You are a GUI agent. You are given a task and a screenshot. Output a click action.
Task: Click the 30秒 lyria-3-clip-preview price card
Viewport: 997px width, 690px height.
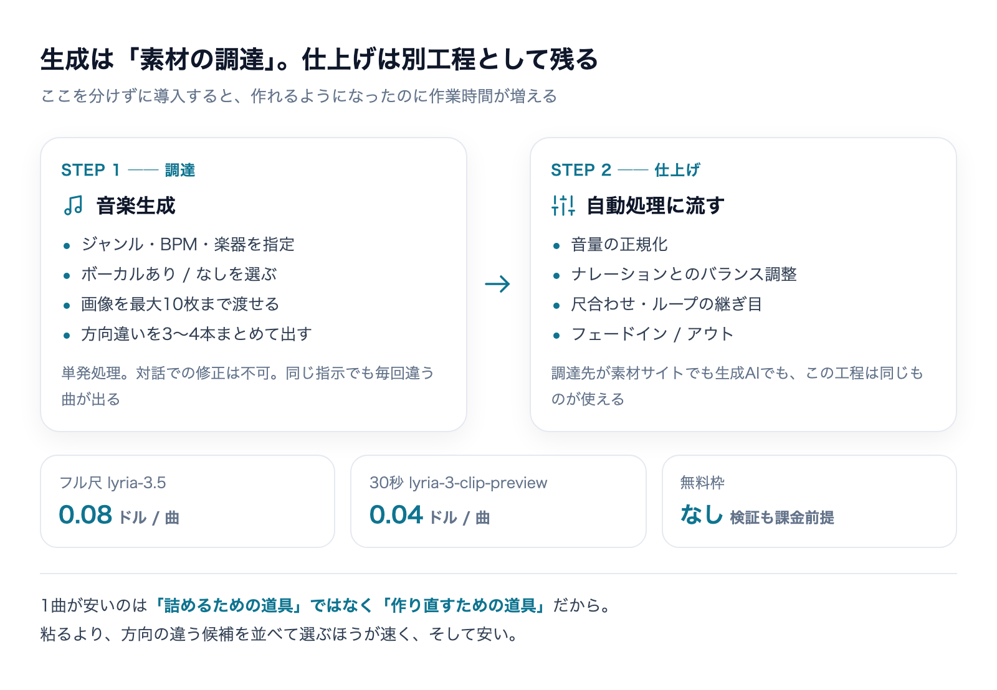point(499,501)
